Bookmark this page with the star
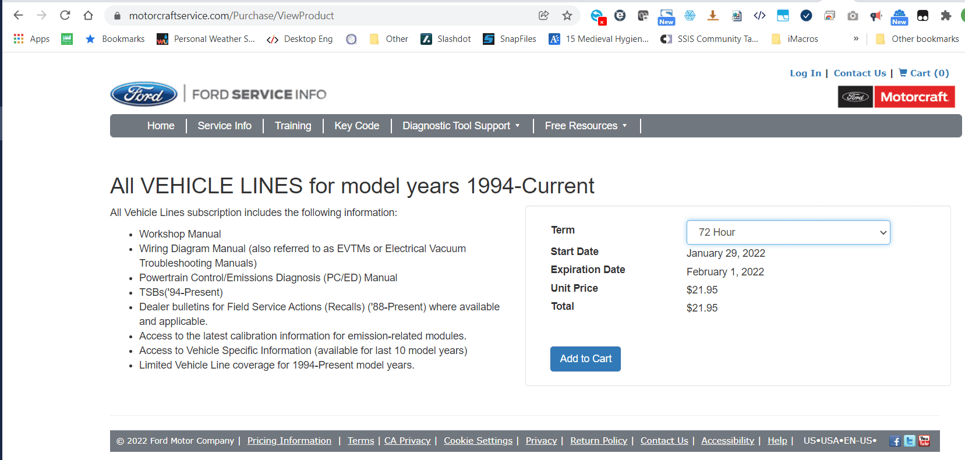 (x=567, y=16)
